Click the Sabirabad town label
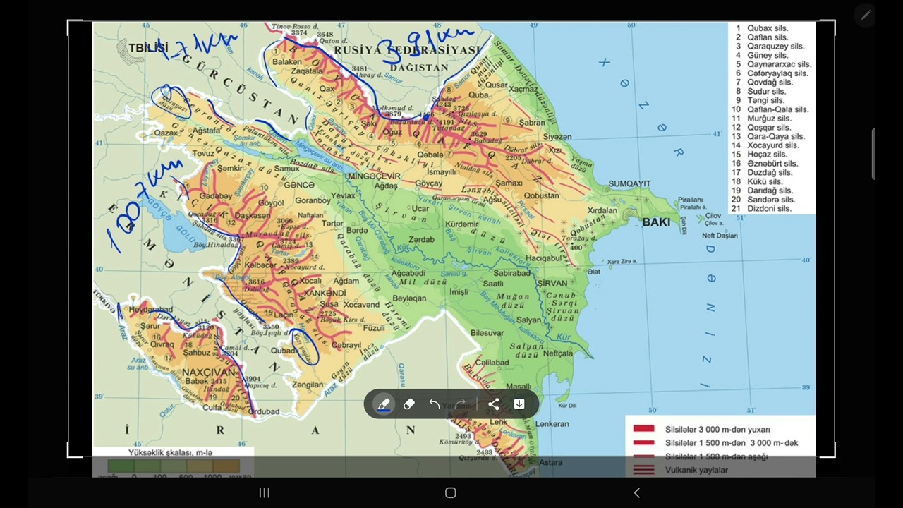Screen dimensions: 903x508 [x=511, y=273]
